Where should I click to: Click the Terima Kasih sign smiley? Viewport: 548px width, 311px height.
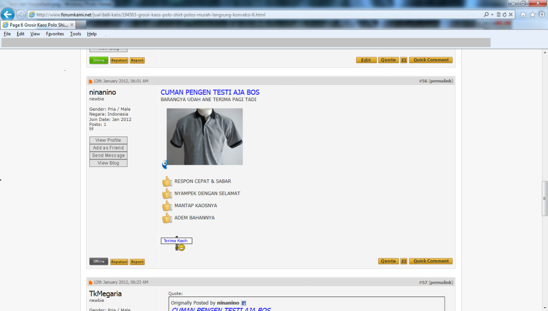tap(176, 243)
